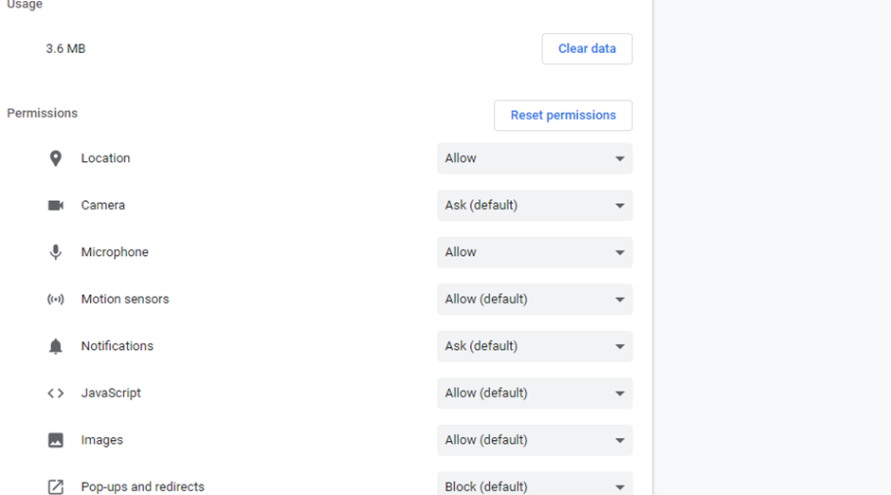891x495 pixels.
Task: Open the JavaScript permission dropdown
Action: [x=535, y=393]
